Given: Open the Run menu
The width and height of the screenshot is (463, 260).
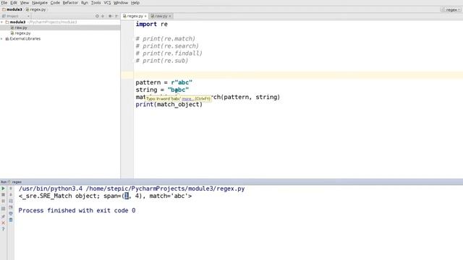Looking at the screenshot, I should pos(85,3).
